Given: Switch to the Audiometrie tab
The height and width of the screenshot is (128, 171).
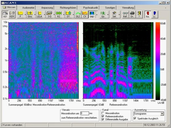Looking at the screenshot, I should [x=28, y=8].
